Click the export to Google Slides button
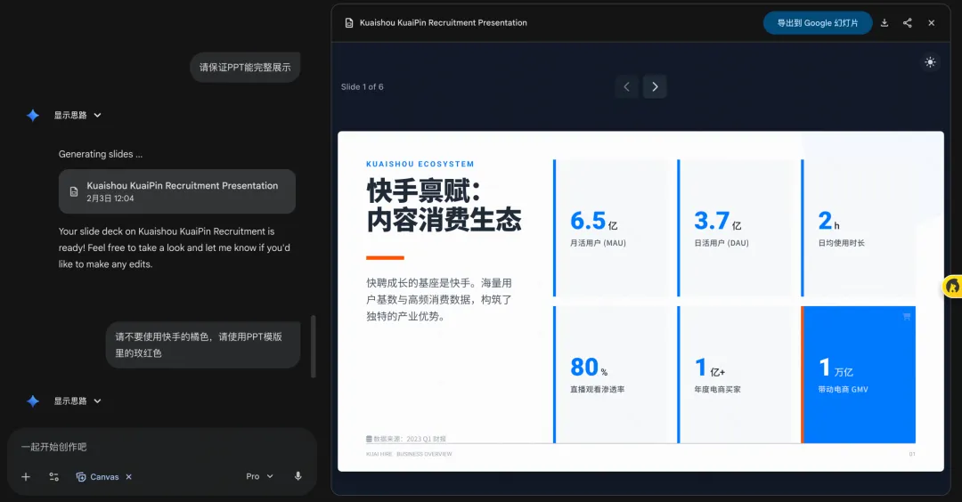This screenshot has width=962, height=502. pyautogui.click(x=817, y=22)
